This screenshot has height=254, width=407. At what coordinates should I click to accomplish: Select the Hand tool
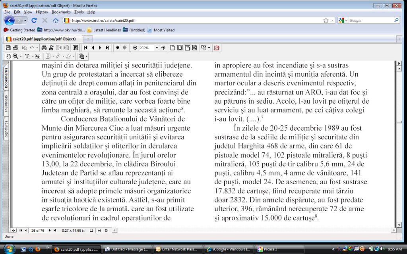(8, 56)
